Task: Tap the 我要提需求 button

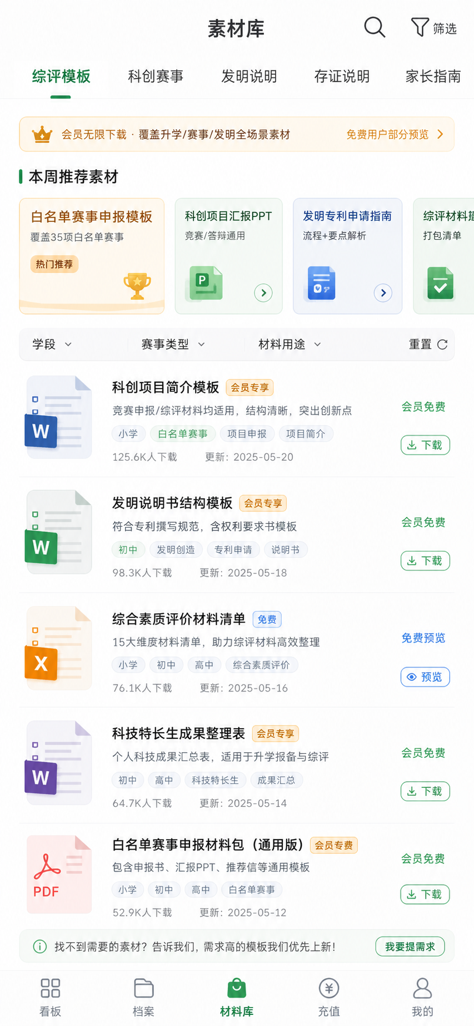Action: point(410,946)
